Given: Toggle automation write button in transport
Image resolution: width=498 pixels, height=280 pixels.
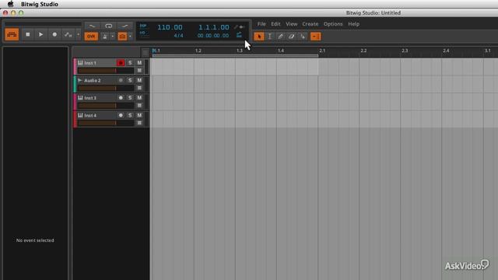Looking at the screenshot, I should [x=68, y=34].
